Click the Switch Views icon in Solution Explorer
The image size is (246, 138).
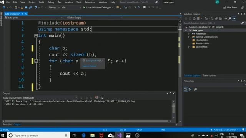tap(198, 18)
